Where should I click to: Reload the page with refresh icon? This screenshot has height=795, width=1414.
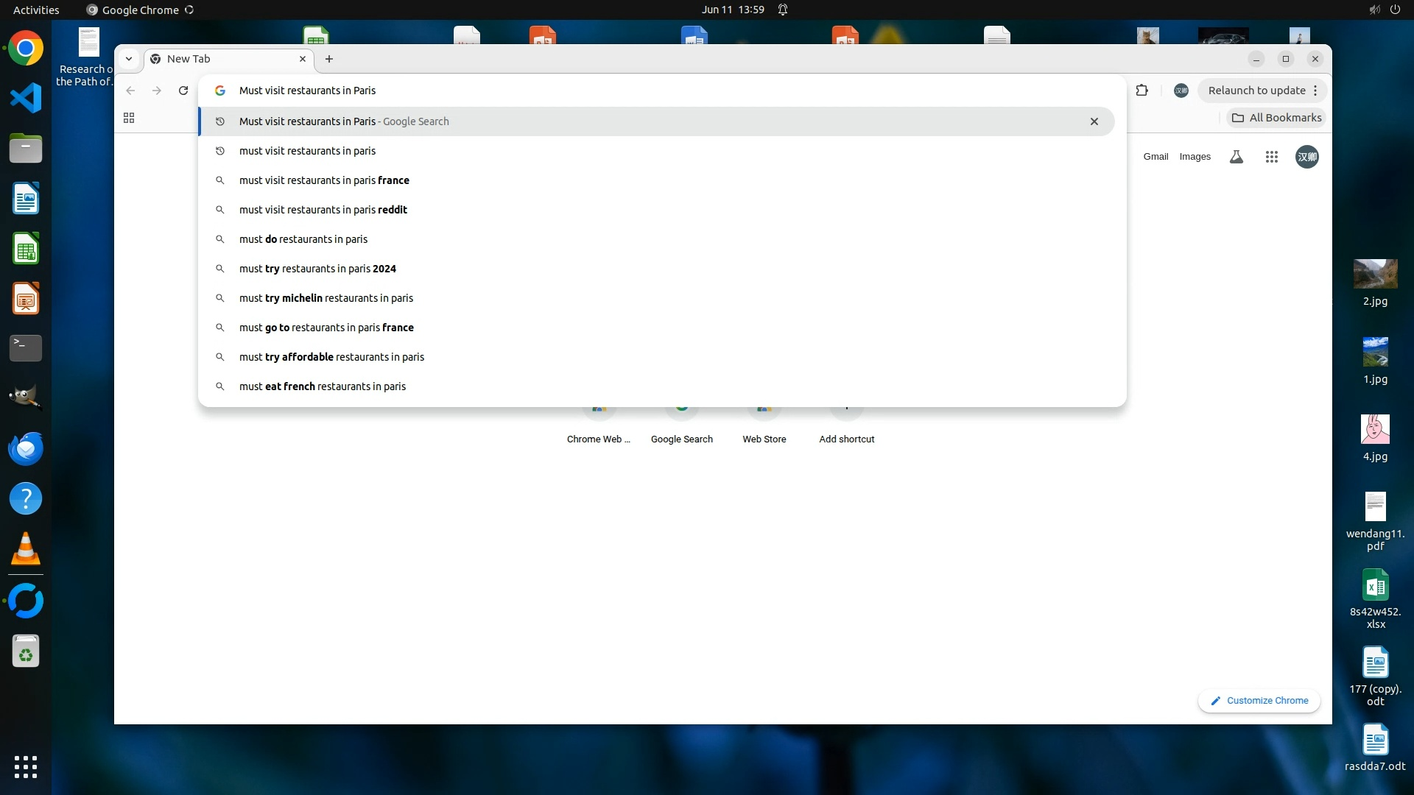coord(183,91)
